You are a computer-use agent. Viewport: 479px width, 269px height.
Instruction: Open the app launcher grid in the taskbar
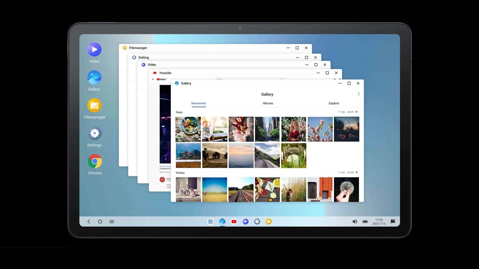point(210,221)
